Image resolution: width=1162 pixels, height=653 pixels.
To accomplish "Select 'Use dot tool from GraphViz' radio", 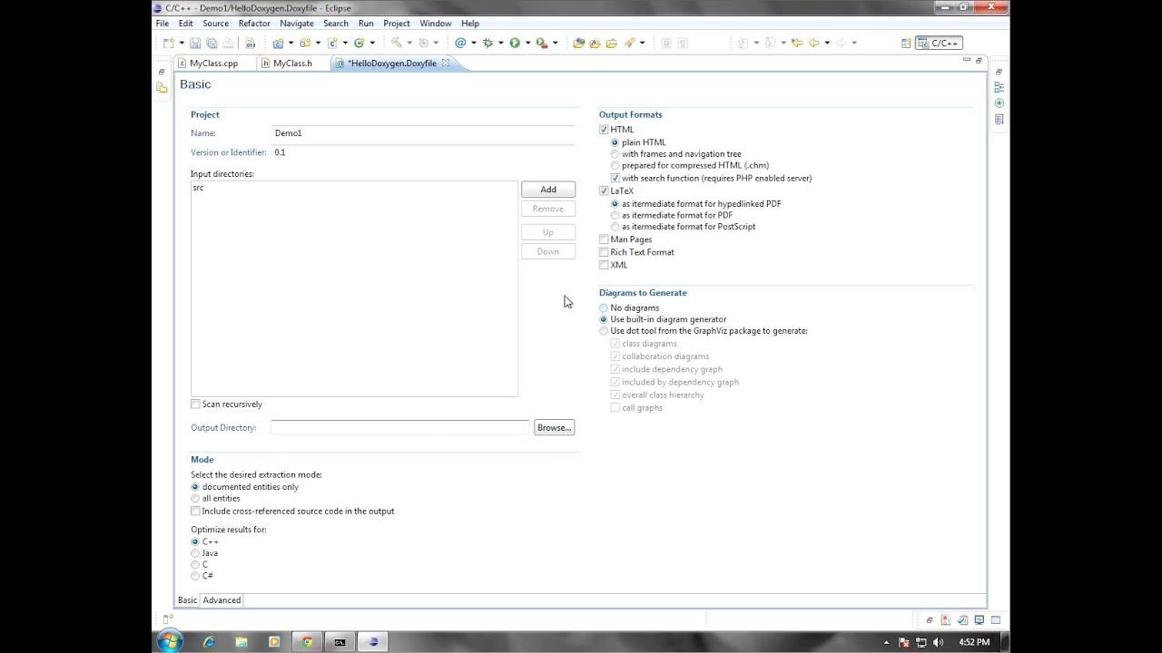I will pyautogui.click(x=604, y=331).
